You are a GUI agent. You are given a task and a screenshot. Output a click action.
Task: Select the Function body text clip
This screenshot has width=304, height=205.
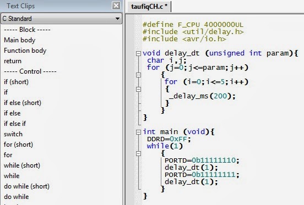click(x=25, y=51)
